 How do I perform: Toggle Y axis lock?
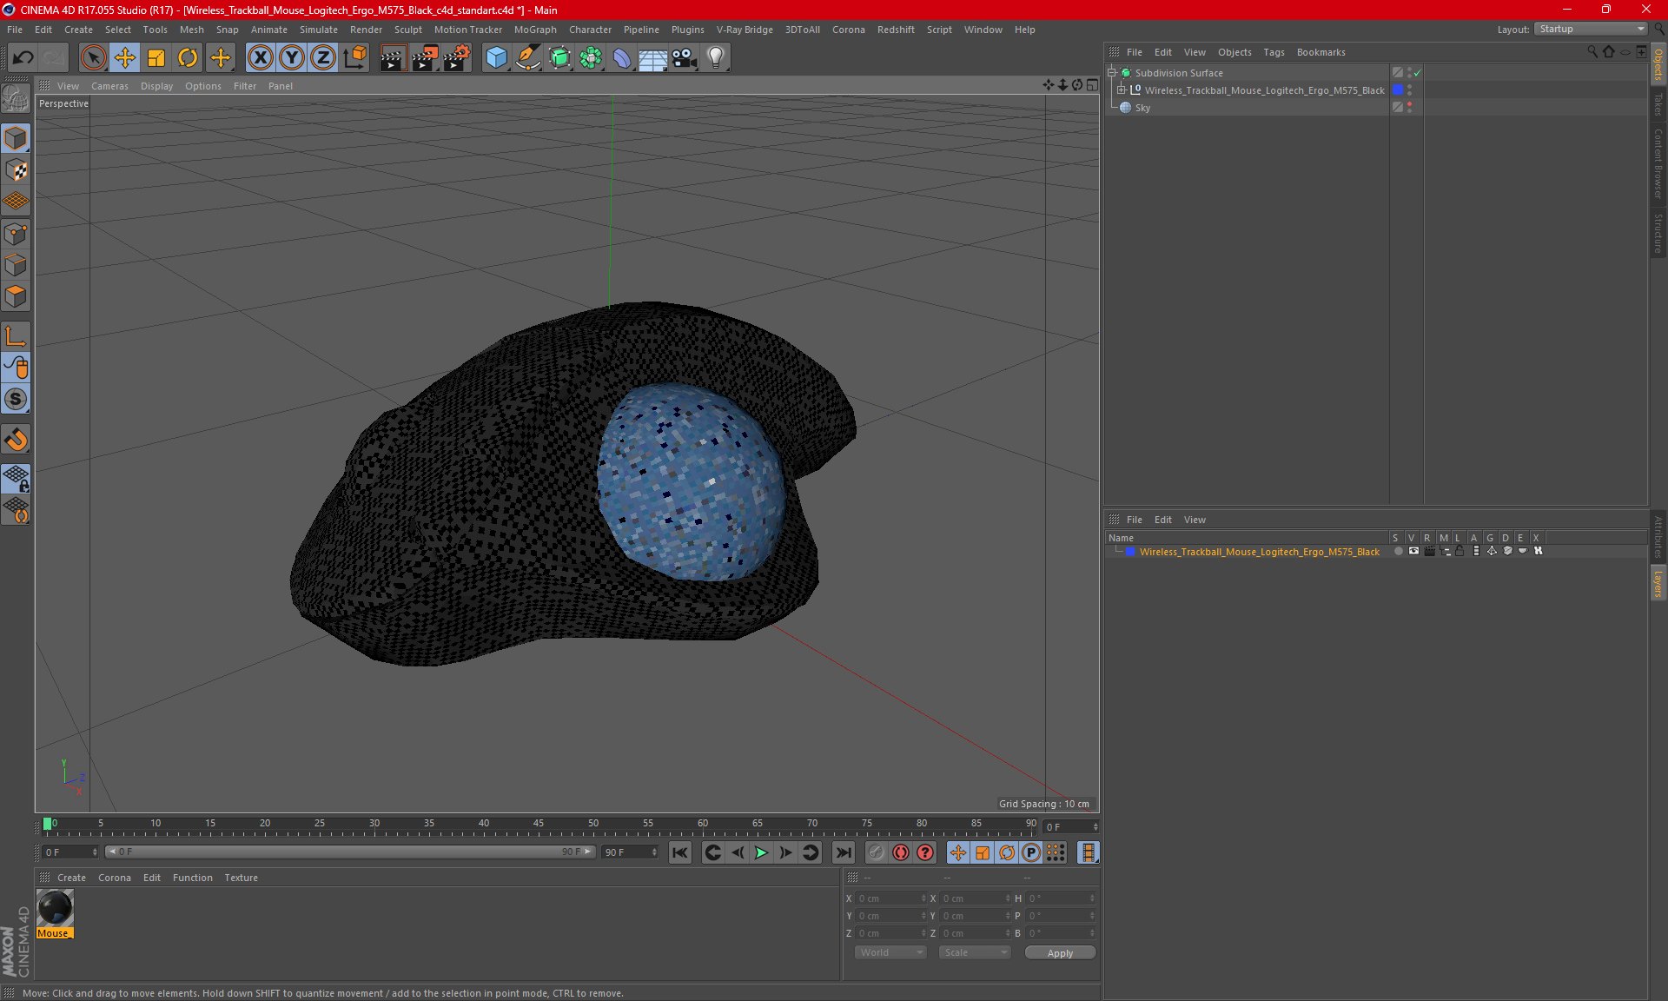pyautogui.click(x=291, y=58)
